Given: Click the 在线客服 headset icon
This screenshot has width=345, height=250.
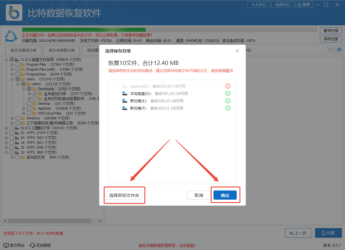Looking at the screenshot, I should (32, 245).
